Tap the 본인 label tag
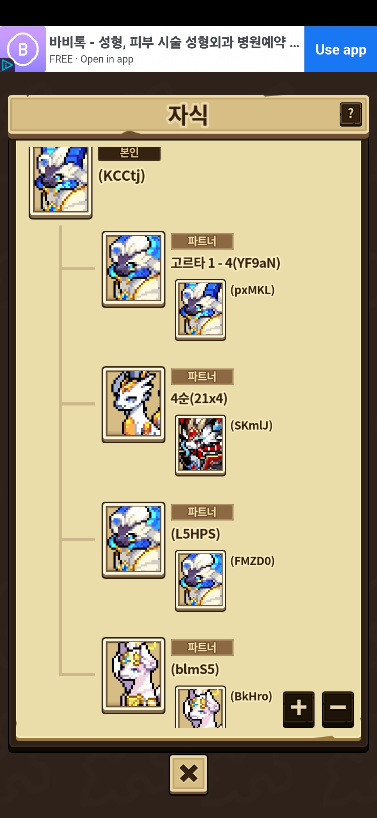Screen dimensions: 377x818 [129, 153]
